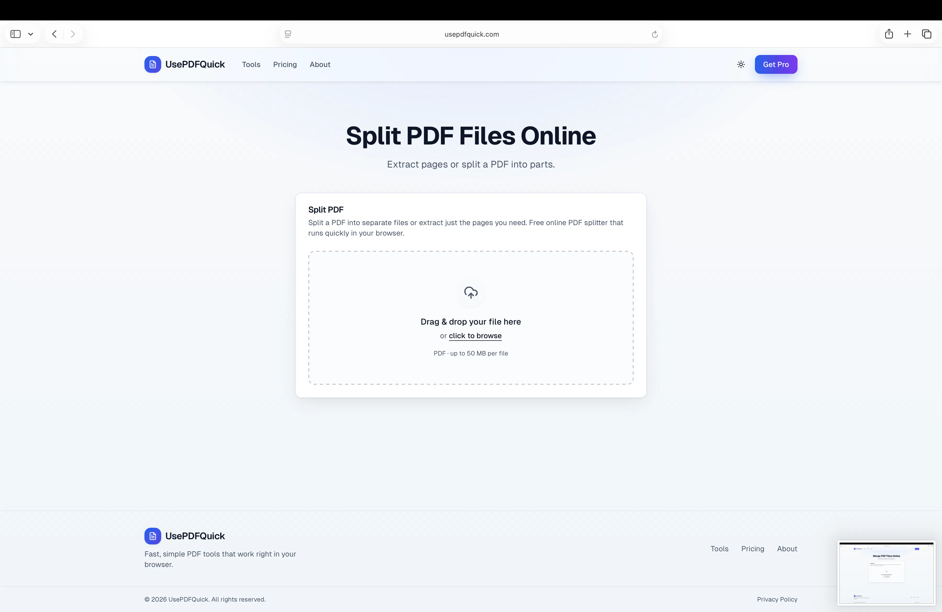Open the Privacy Policy link

point(777,599)
